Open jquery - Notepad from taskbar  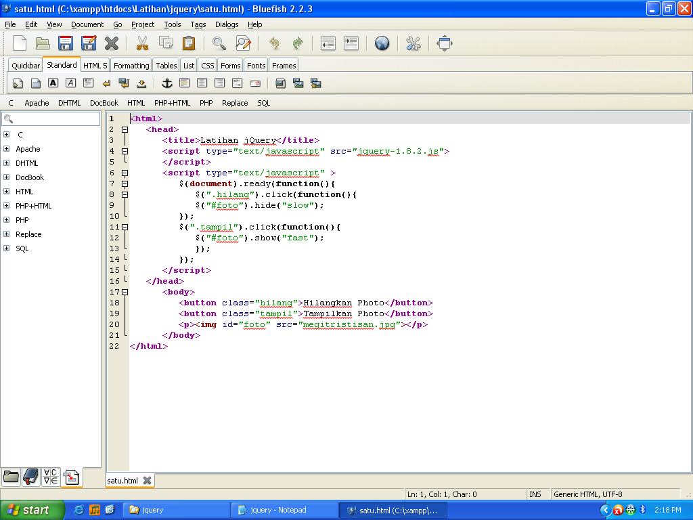coord(284,510)
